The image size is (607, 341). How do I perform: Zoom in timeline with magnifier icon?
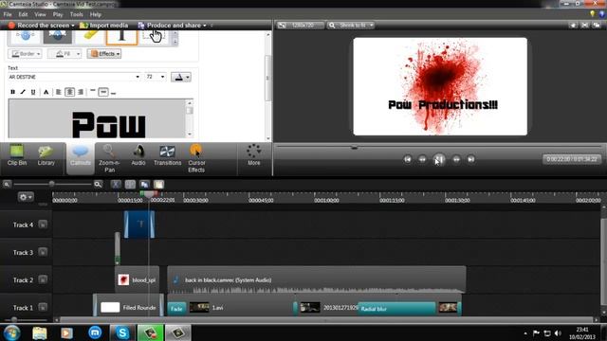pyautogui.click(x=98, y=185)
